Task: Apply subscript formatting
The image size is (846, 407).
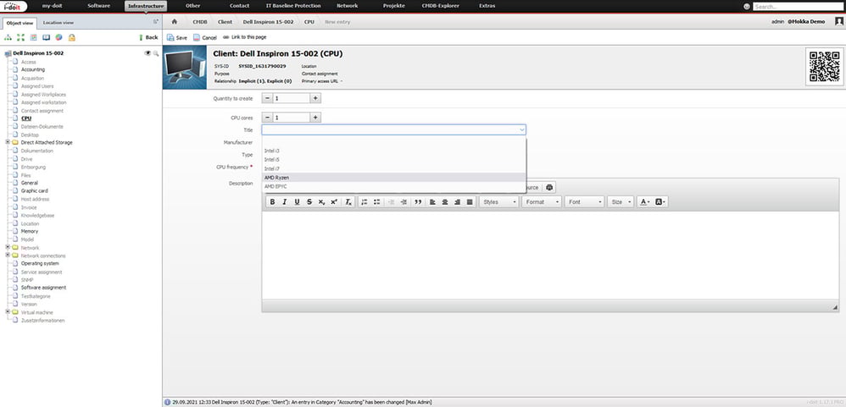Action: pos(321,202)
